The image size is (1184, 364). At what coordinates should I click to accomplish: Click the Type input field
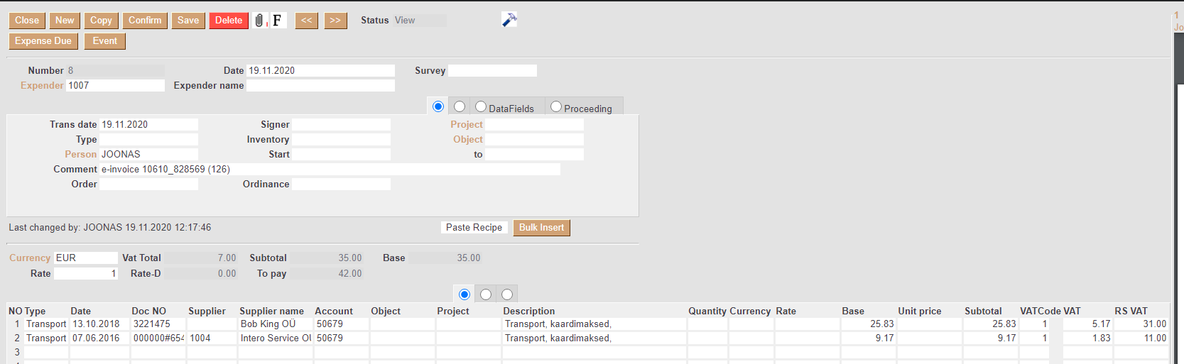(148, 139)
